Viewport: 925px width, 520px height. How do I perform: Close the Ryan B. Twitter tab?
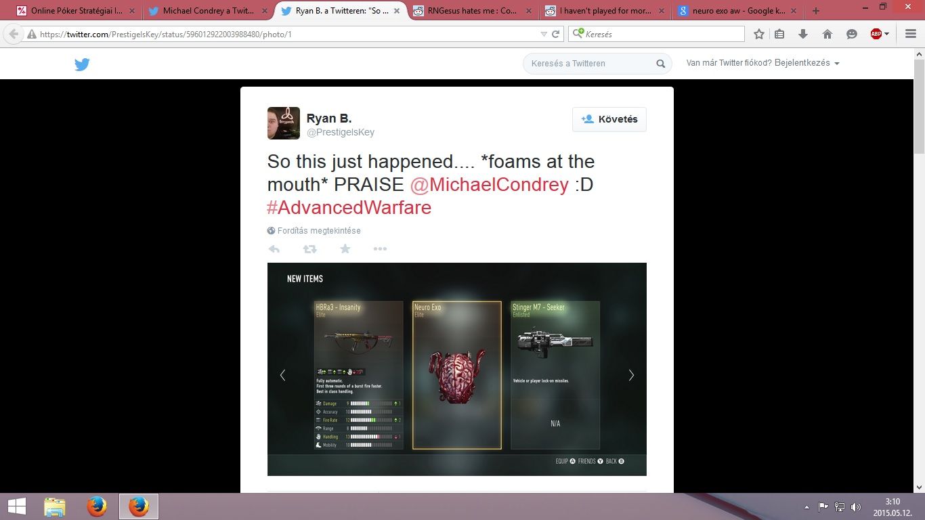(x=395, y=11)
